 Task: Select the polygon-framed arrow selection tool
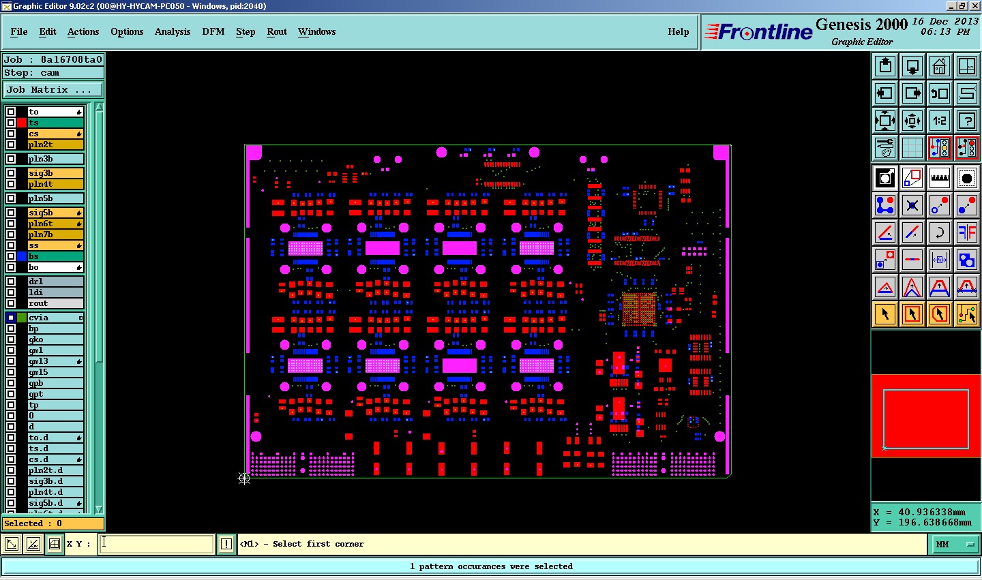tap(940, 314)
